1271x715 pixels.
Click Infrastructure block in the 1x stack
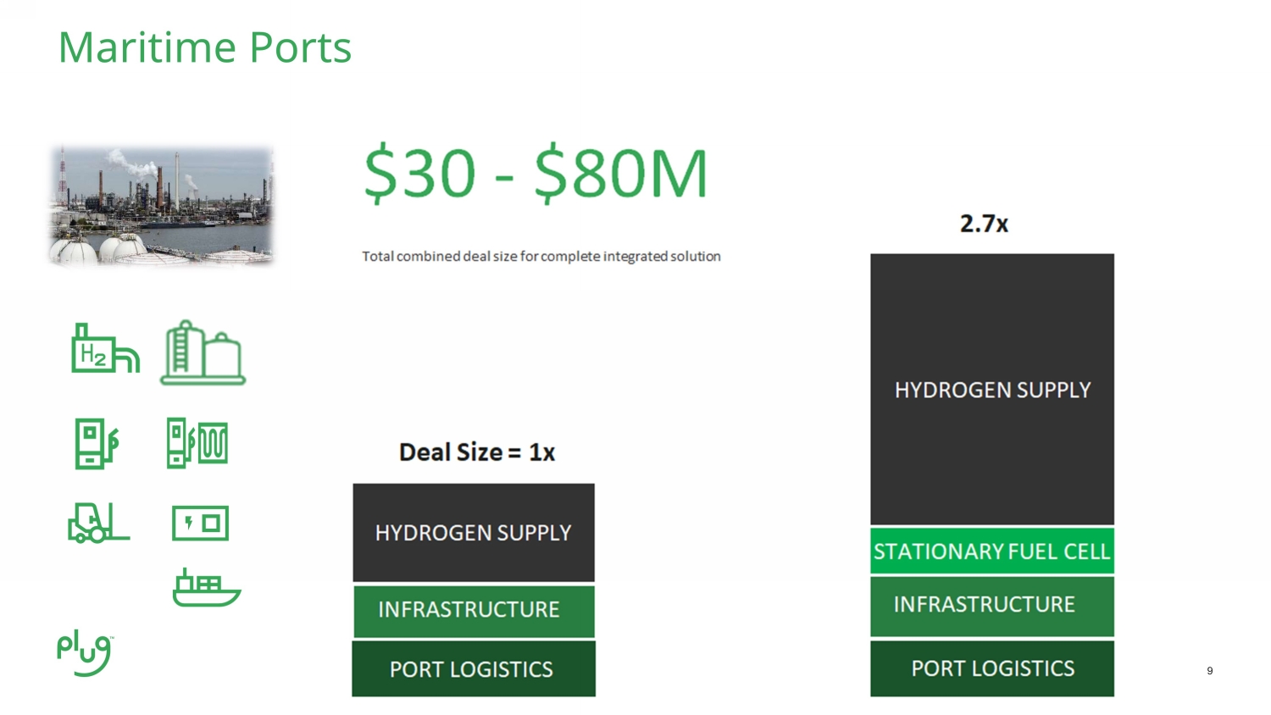point(474,612)
